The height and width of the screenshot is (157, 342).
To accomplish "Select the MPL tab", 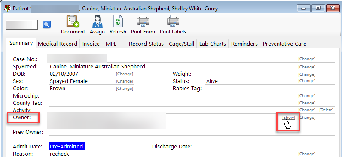I will point(111,44).
